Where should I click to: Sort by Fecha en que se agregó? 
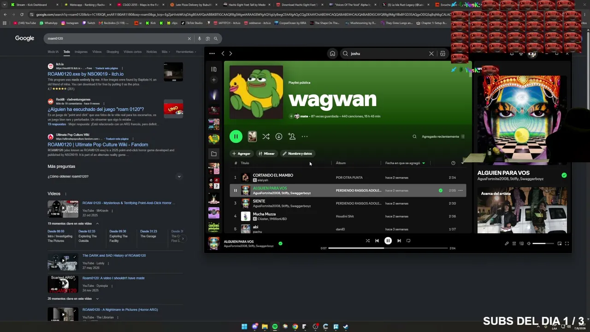click(405, 163)
